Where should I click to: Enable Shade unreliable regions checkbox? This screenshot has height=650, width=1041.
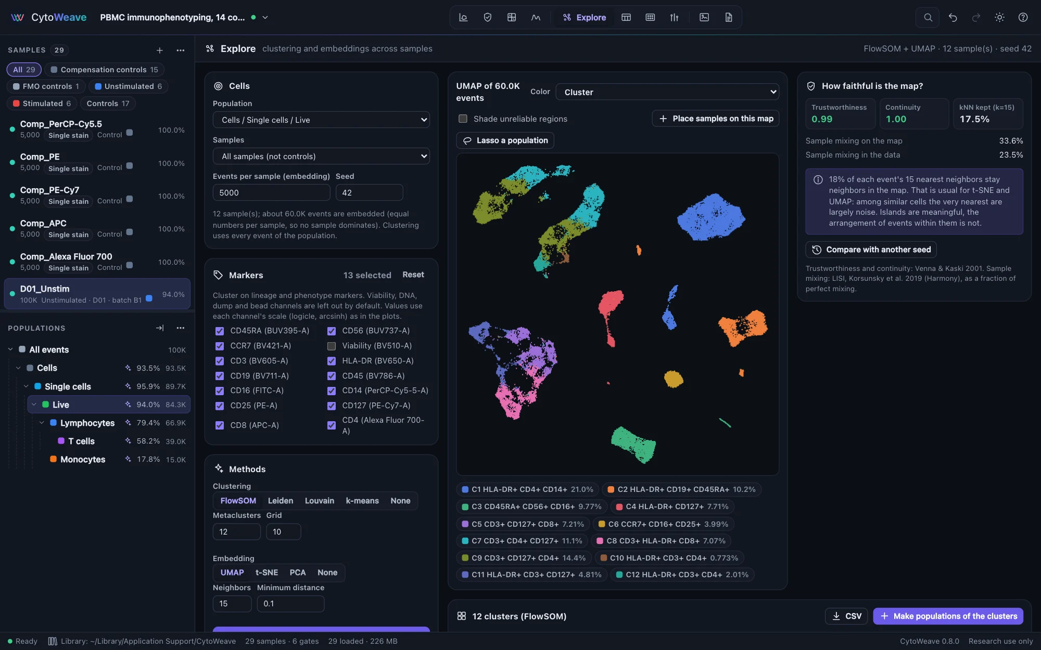[x=463, y=119]
